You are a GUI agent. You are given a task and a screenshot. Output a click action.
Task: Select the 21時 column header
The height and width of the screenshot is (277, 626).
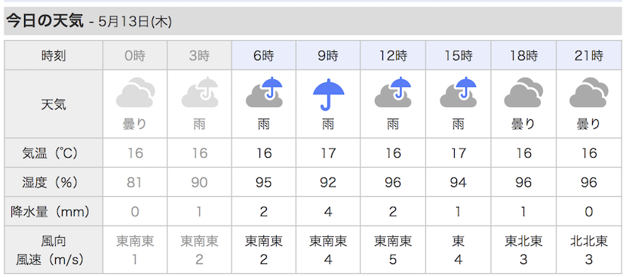589,55
